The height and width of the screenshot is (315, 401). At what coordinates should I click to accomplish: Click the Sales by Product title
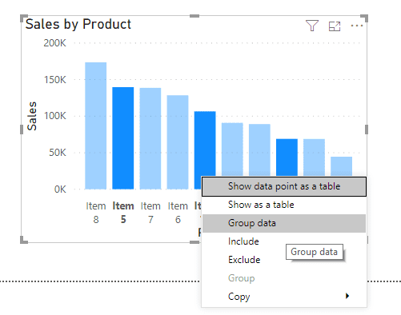pos(78,24)
